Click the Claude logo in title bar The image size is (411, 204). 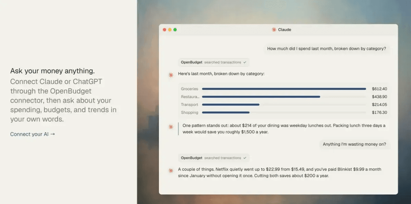coord(274,30)
